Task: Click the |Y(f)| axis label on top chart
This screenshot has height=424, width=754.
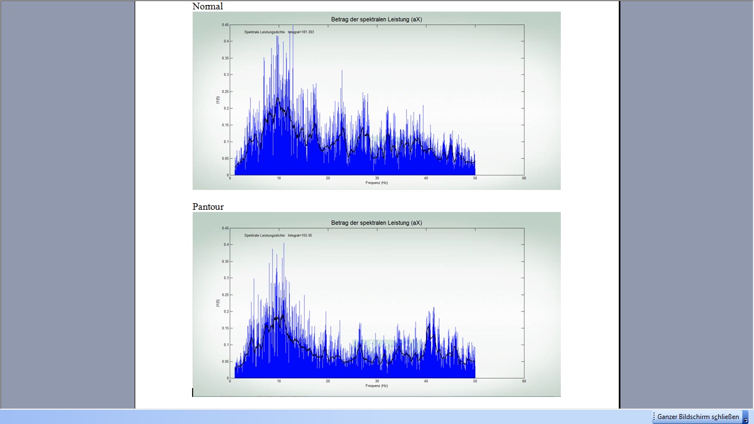Action: tap(219, 100)
